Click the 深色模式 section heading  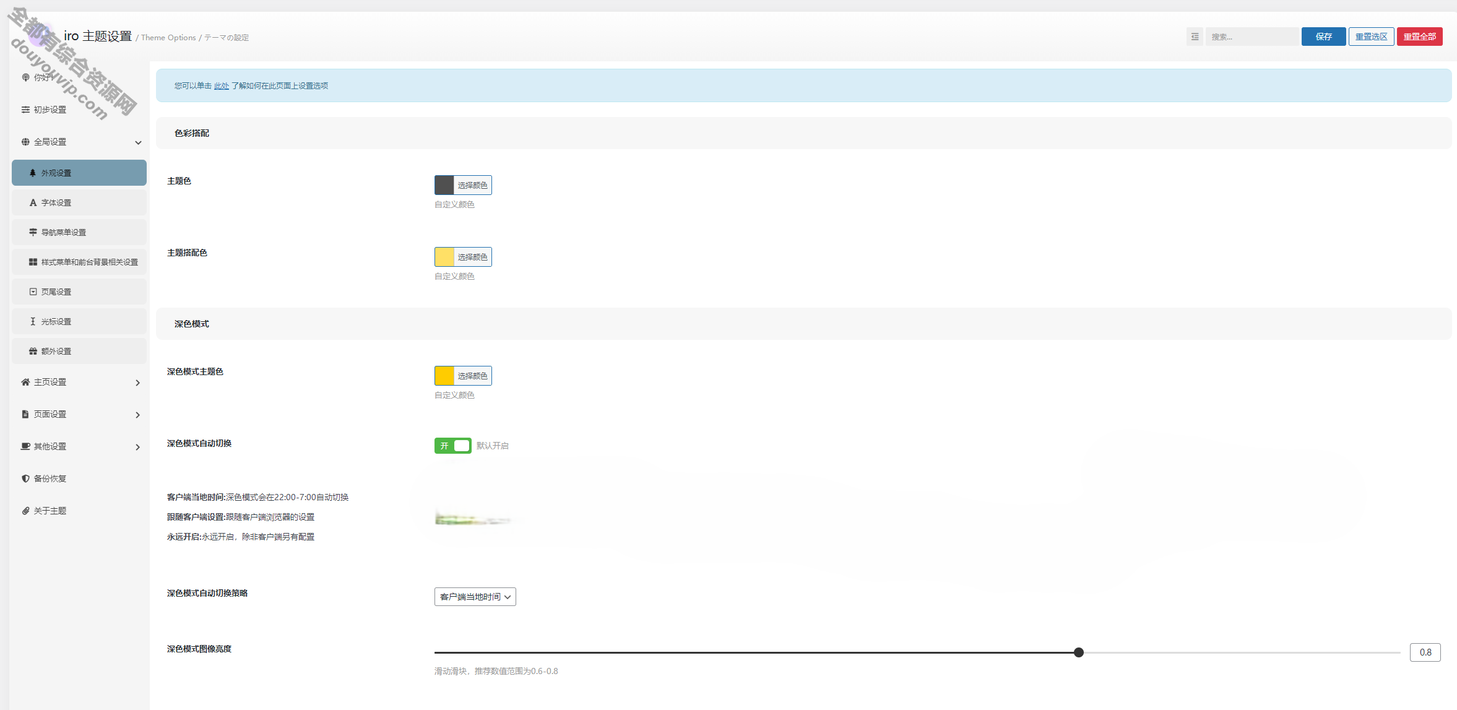tap(192, 324)
